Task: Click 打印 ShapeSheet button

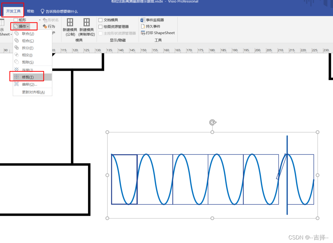Action: 158,33
